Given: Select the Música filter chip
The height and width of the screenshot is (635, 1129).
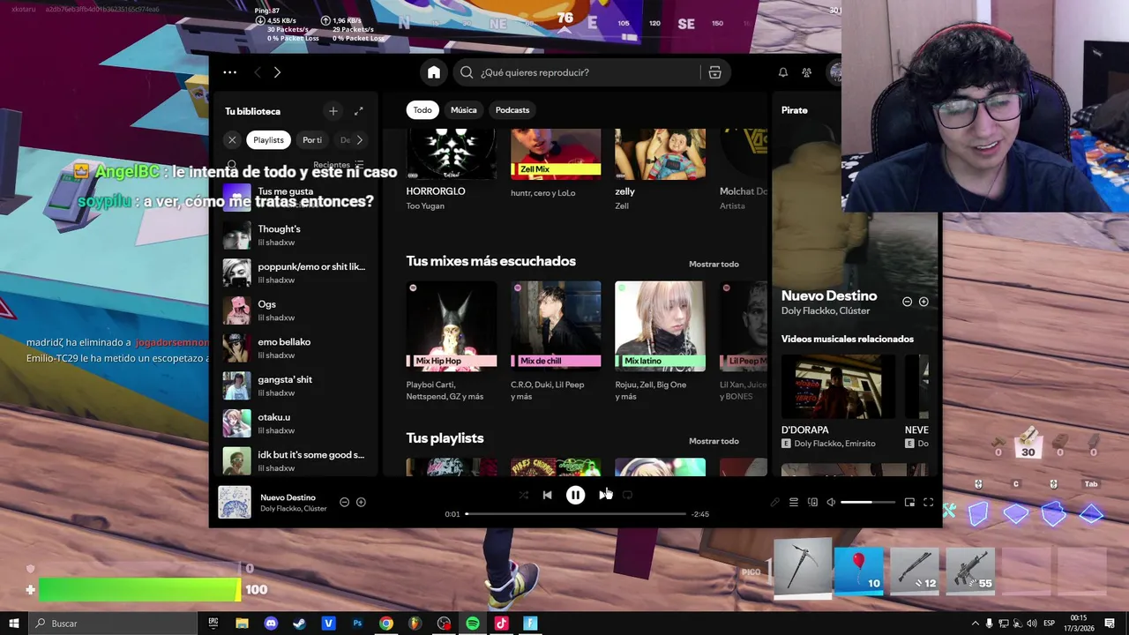Looking at the screenshot, I should tap(463, 110).
